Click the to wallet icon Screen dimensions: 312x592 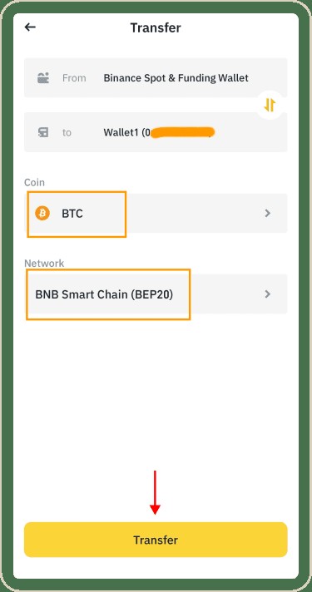pos(43,132)
